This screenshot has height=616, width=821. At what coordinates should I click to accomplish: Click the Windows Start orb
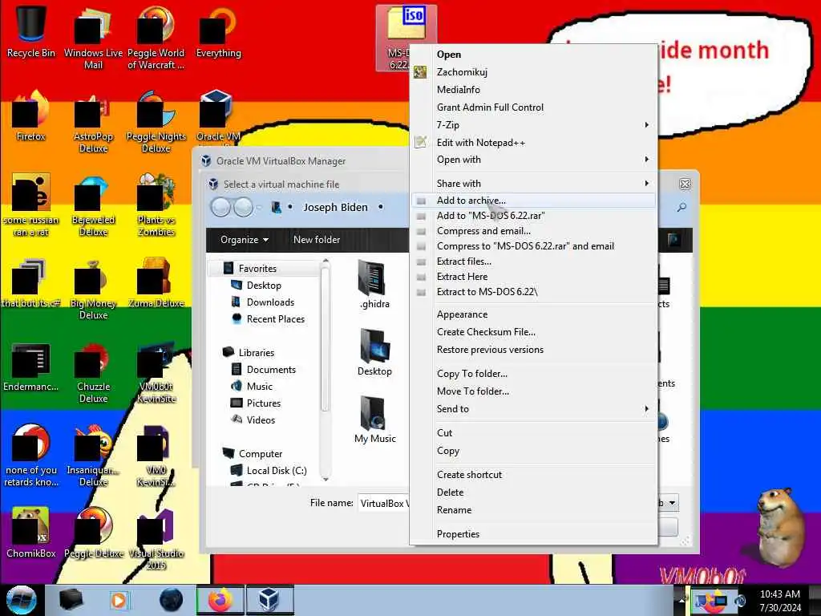point(22,600)
